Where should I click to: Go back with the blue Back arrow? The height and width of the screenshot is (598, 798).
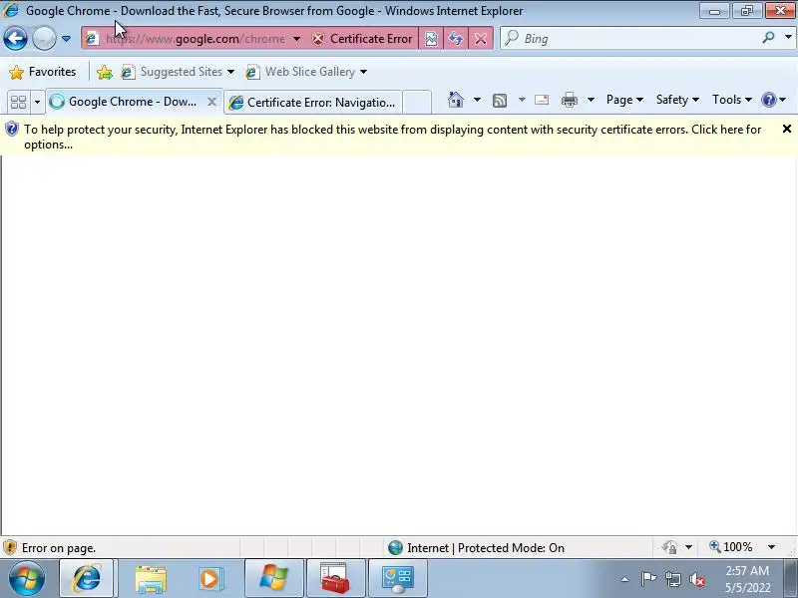(15, 39)
